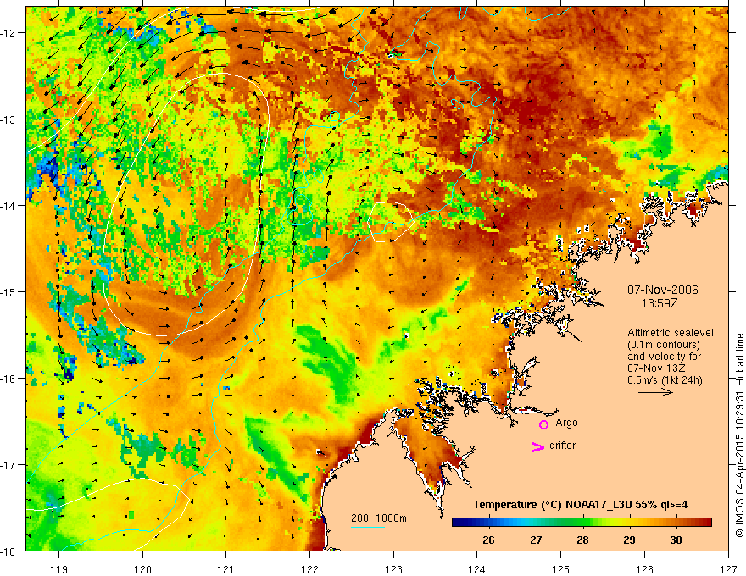
Task: Click the latitude axis label '-17'
Action: pyautogui.click(x=9, y=465)
